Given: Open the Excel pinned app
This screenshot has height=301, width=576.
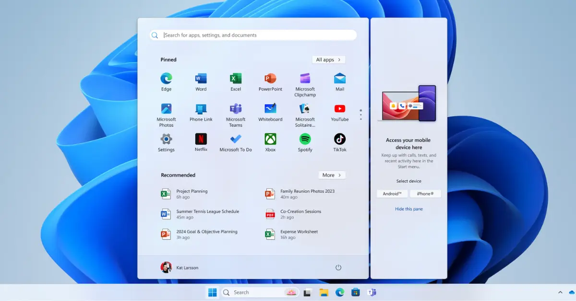Looking at the screenshot, I should coord(236,79).
